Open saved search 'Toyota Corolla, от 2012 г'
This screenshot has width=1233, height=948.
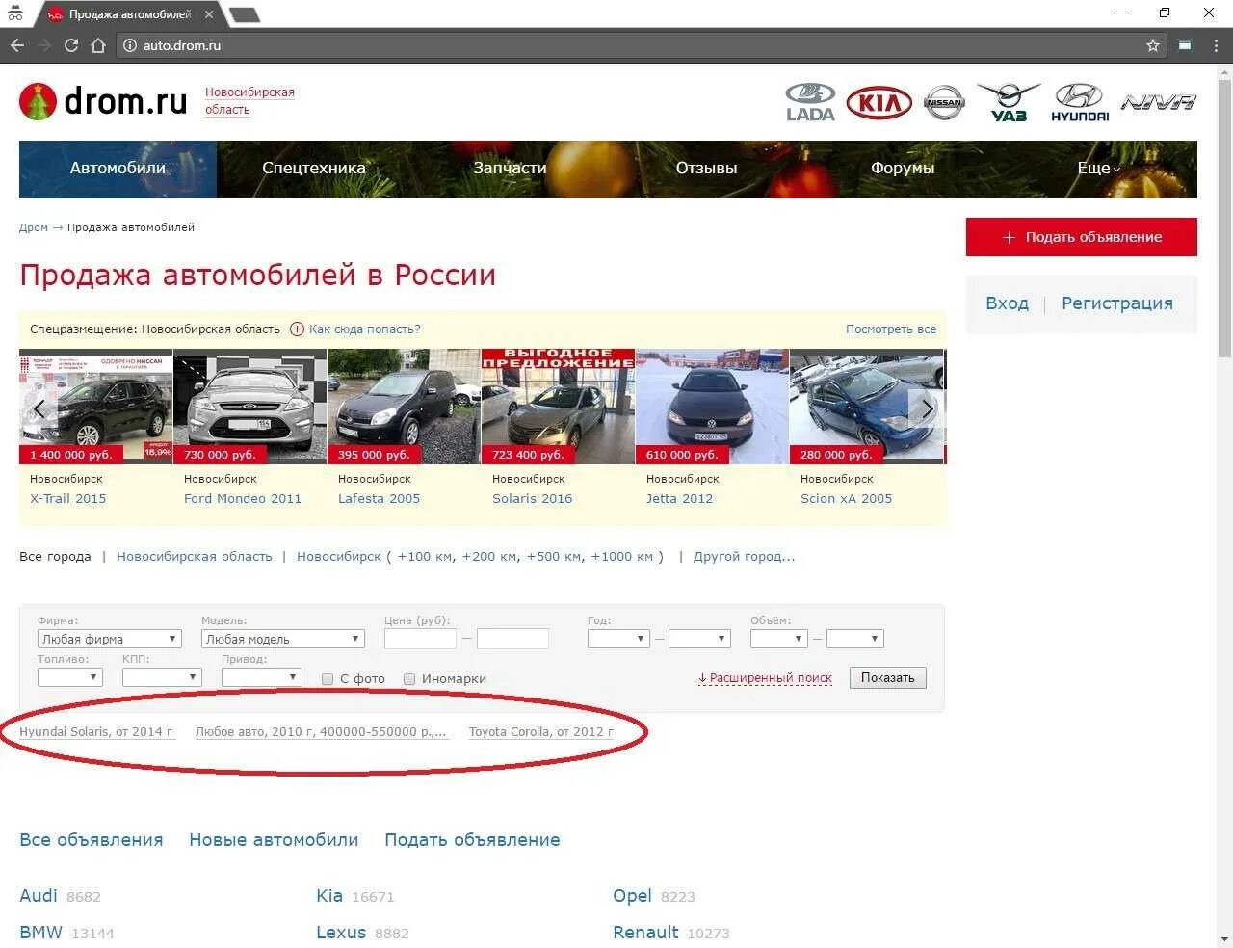coord(540,732)
